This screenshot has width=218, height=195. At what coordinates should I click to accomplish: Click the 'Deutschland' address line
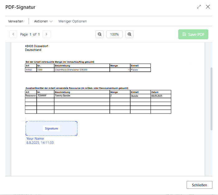pos(33,50)
